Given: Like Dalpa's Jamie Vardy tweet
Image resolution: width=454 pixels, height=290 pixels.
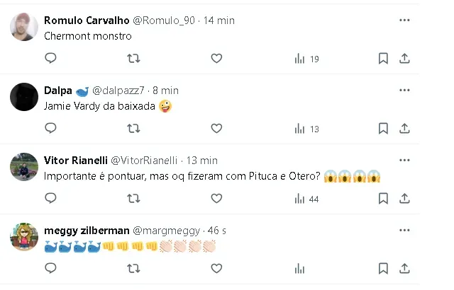Looking at the screenshot, I should click(x=216, y=129).
